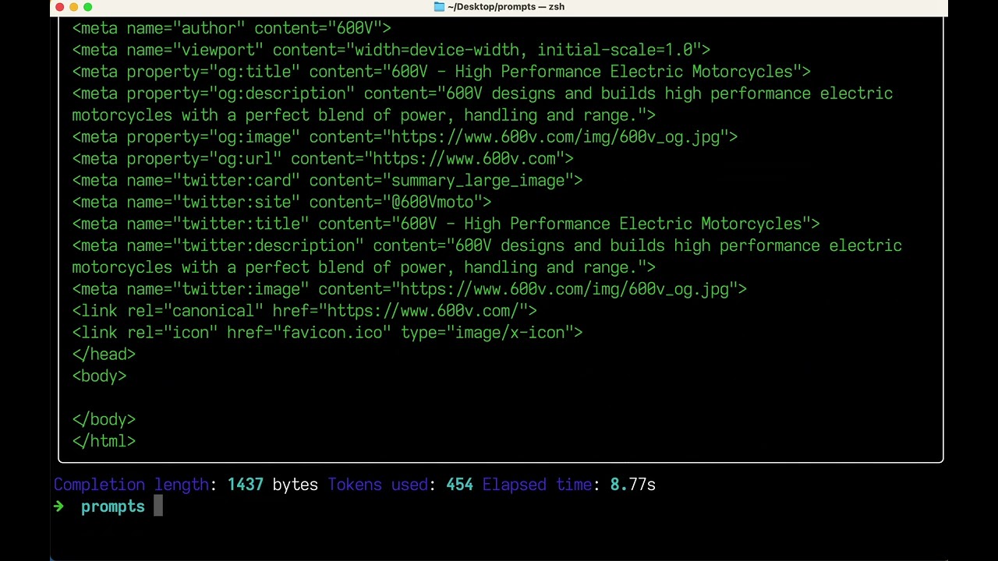998x561 pixels.
Task: Click the canonical link href line
Action: pos(305,312)
